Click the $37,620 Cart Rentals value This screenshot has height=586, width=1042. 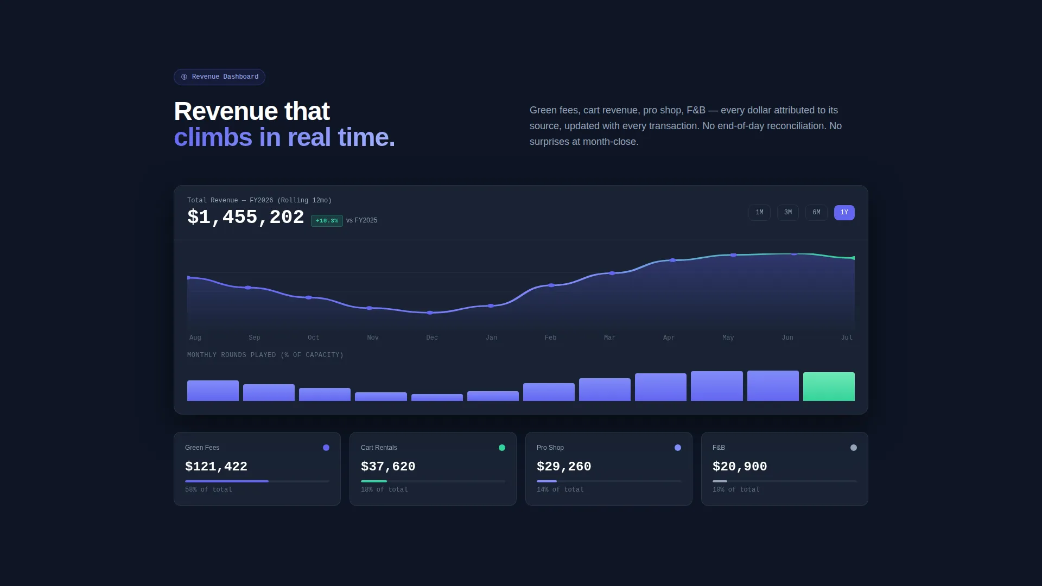point(388,467)
